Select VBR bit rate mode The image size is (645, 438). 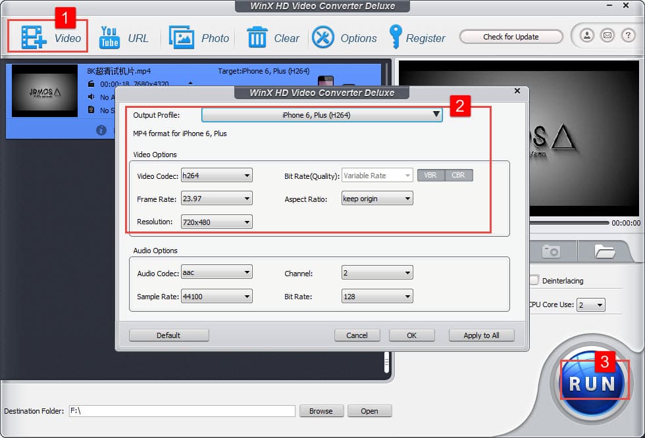tap(430, 176)
